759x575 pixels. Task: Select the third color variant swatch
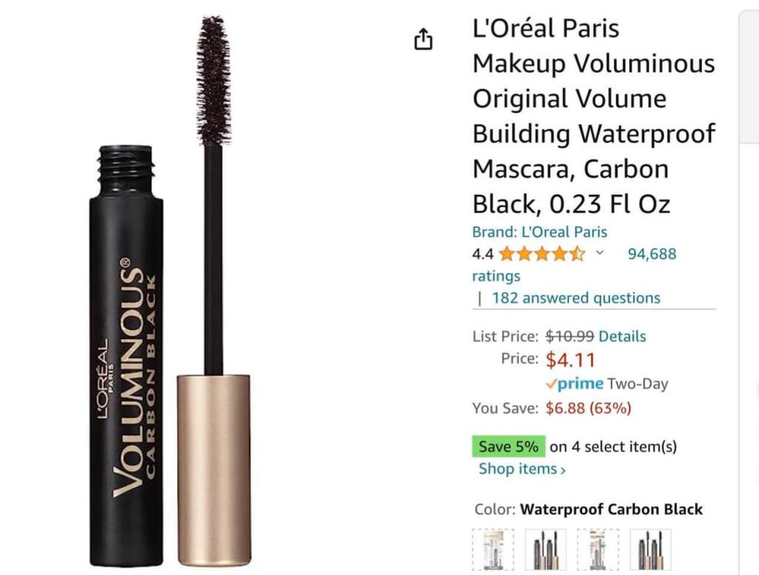pos(598,551)
